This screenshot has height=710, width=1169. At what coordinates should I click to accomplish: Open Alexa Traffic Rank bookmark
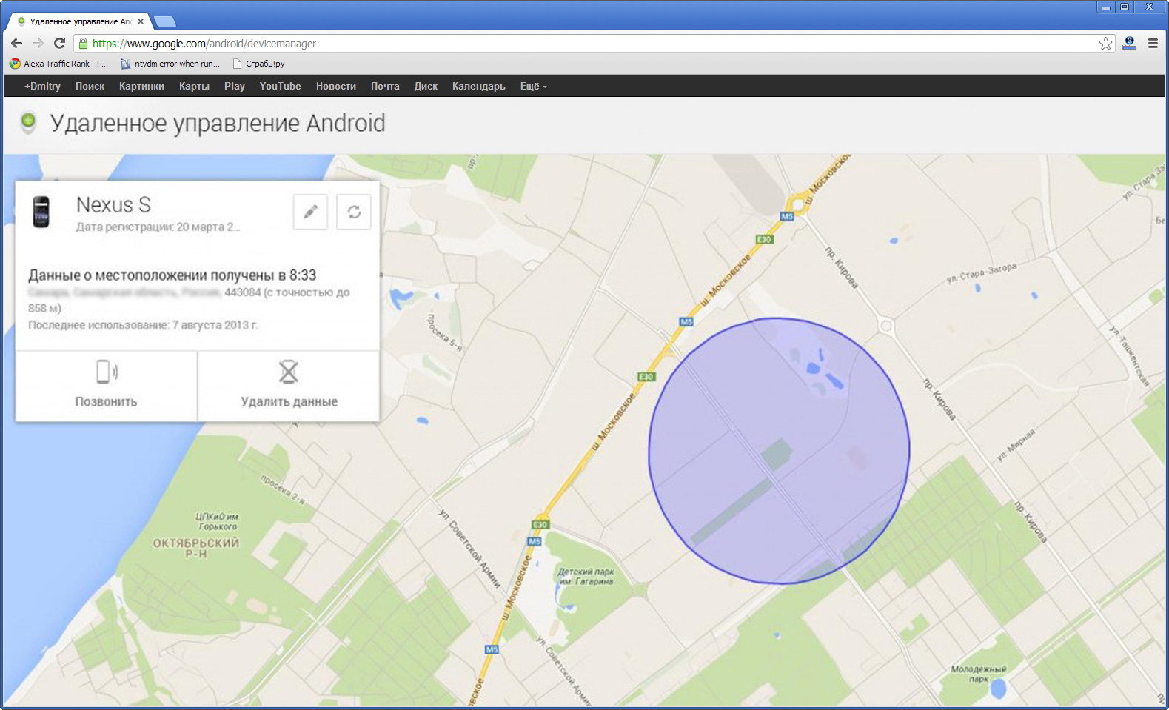coord(58,64)
